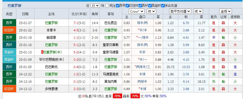Click the corner count 2-10
Viewport: 243px width, 99px height.
click(95, 37)
